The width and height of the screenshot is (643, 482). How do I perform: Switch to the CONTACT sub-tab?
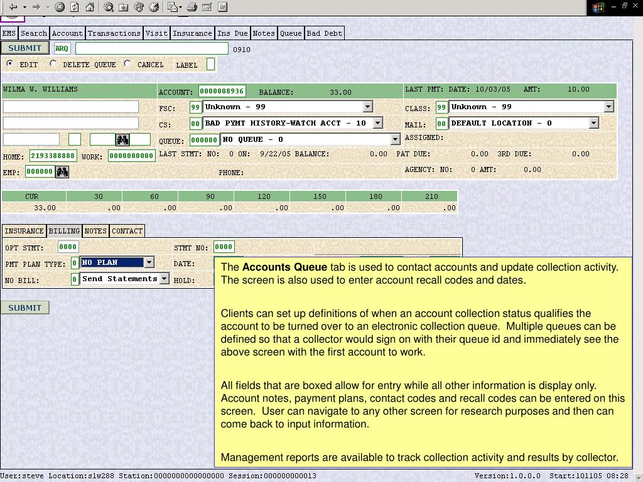(127, 231)
